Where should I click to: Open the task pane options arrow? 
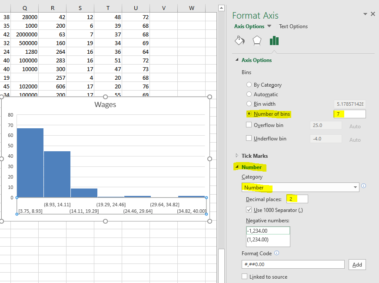tap(365, 14)
